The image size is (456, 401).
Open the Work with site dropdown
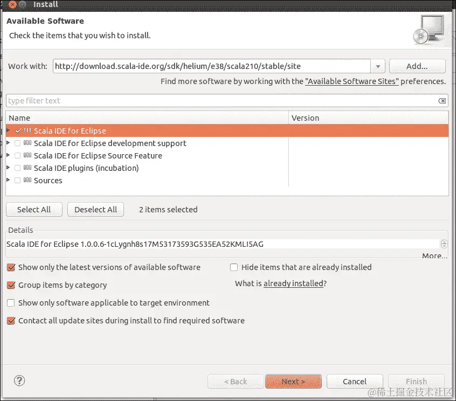(378, 66)
